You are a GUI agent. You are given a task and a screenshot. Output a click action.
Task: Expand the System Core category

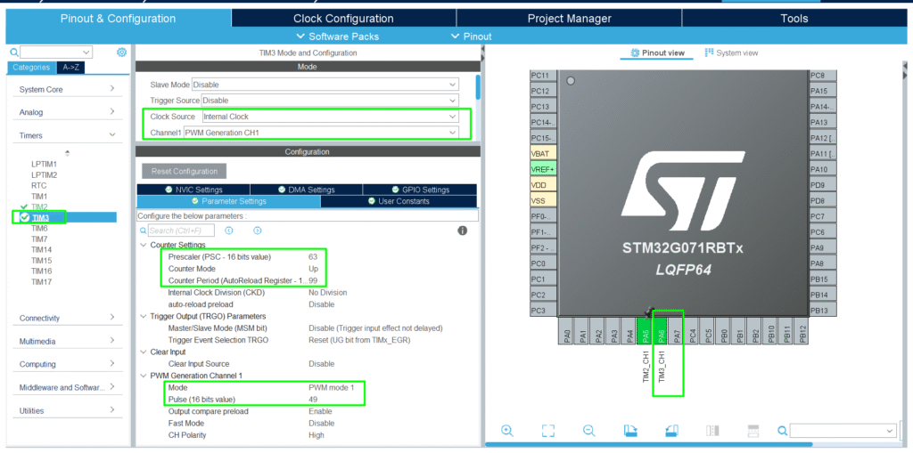pos(67,89)
